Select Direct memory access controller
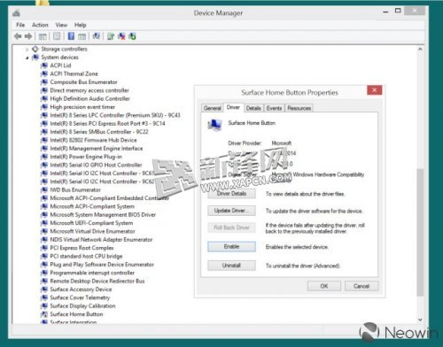The height and width of the screenshot is (347, 443). (x=89, y=90)
